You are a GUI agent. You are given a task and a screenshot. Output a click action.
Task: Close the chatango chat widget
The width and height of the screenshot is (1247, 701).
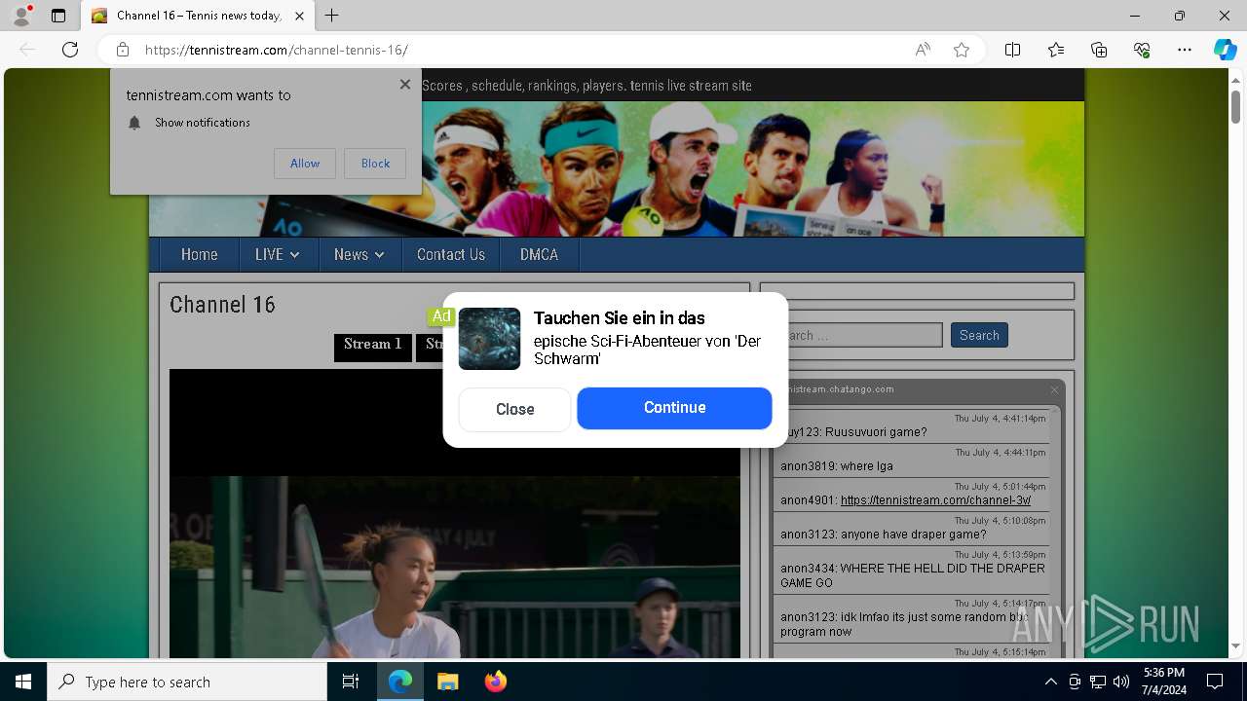(x=1054, y=389)
